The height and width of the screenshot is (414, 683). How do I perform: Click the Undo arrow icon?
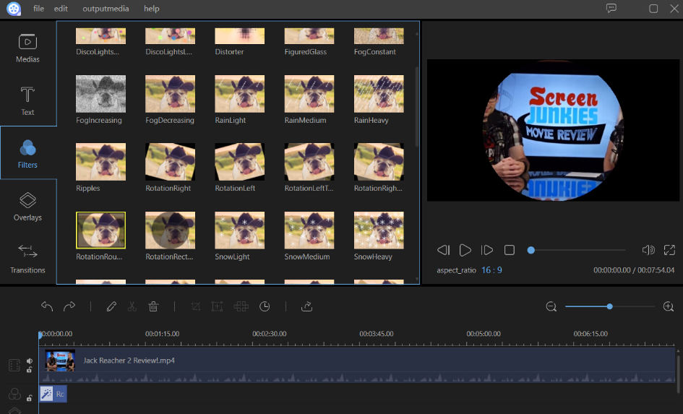click(x=47, y=306)
